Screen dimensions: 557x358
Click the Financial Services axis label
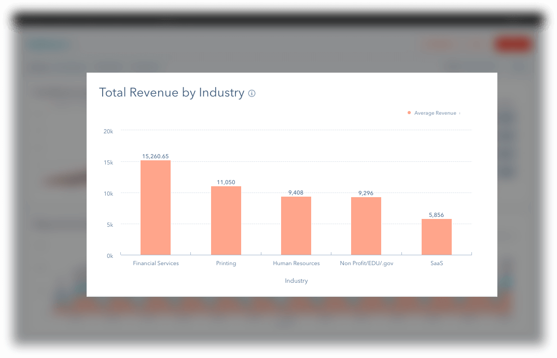click(156, 264)
